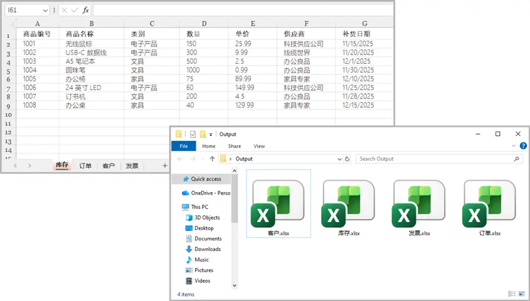Click the Quick access star icon

pos(186,179)
